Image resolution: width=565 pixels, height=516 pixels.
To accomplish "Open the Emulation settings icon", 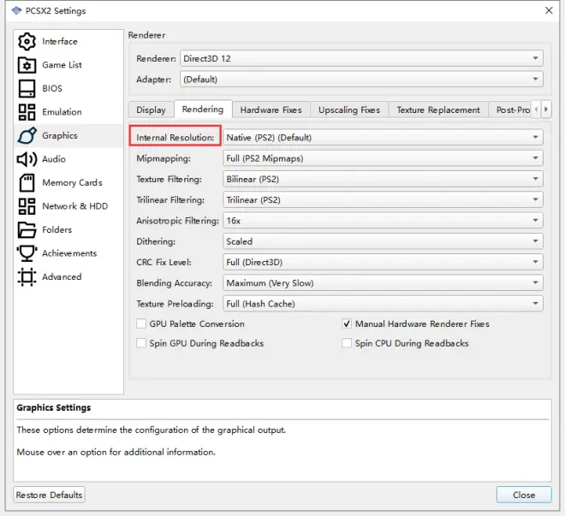I will pyautogui.click(x=27, y=112).
